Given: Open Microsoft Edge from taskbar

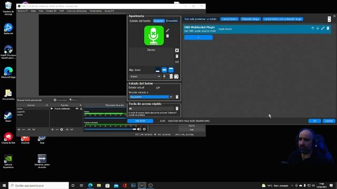Looking at the screenshot, I should tap(90, 185).
